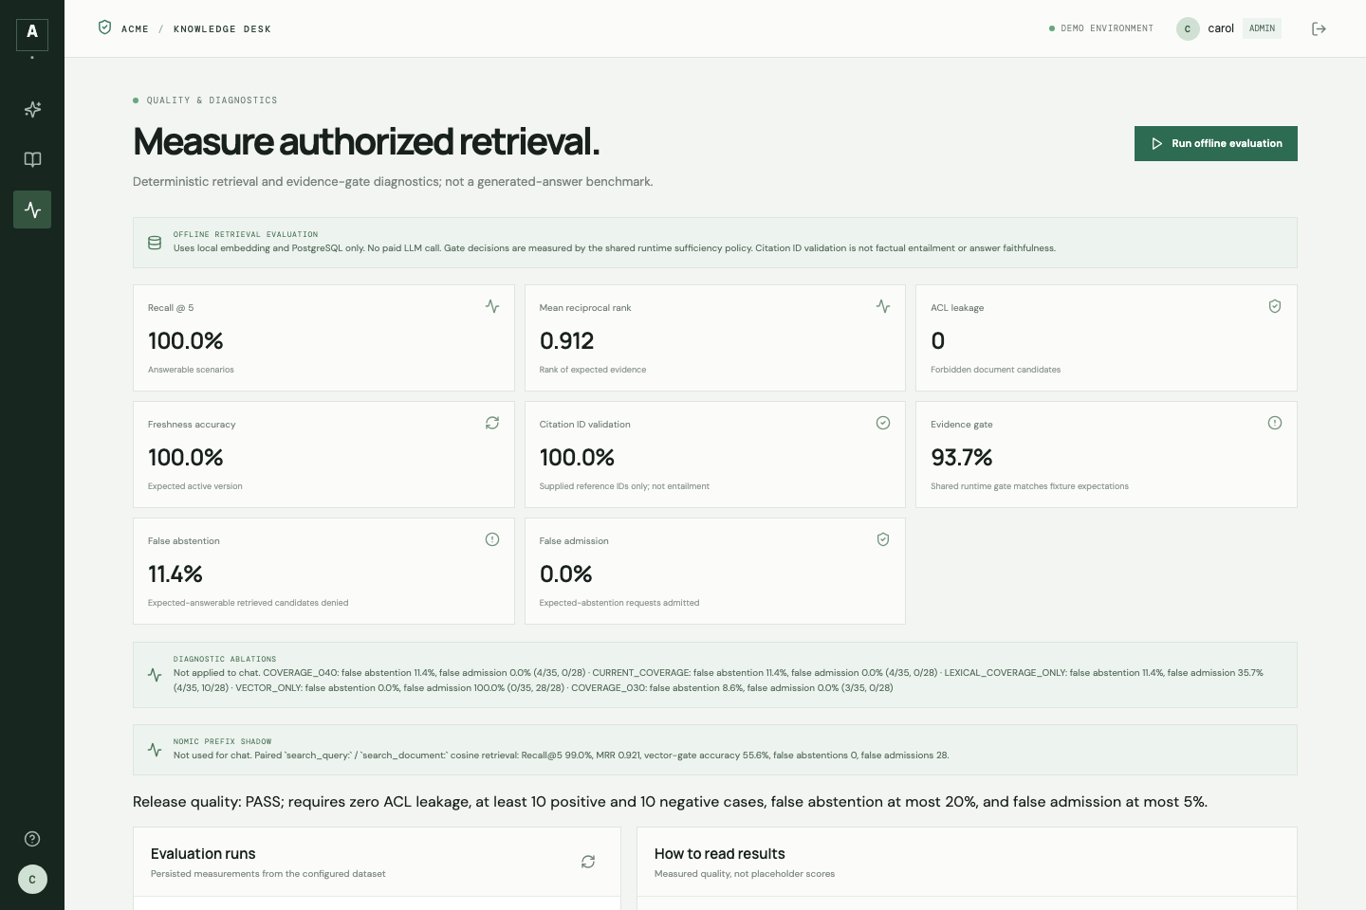Click the False abstention value 11.4%
Image resolution: width=1366 pixels, height=910 pixels.
175,574
